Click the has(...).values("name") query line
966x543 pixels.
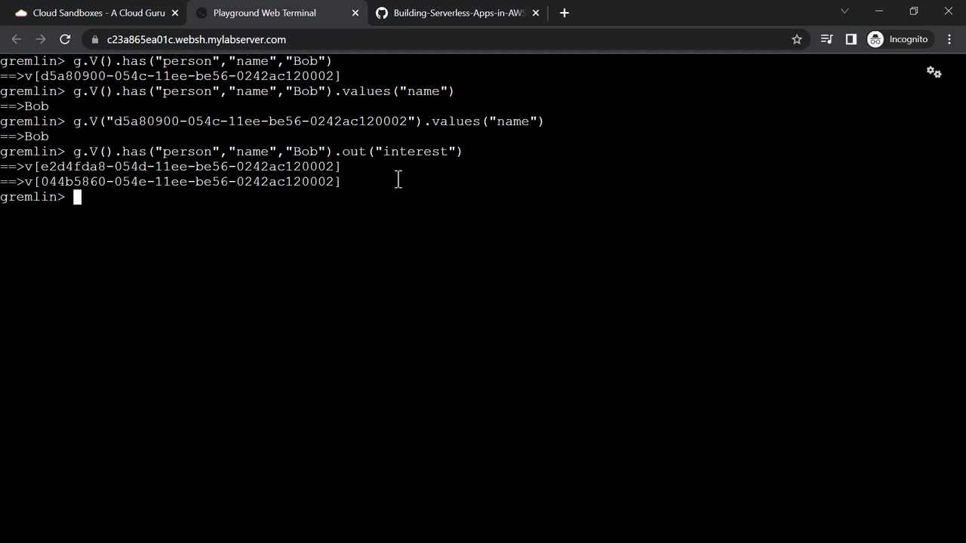click(227, 91)
